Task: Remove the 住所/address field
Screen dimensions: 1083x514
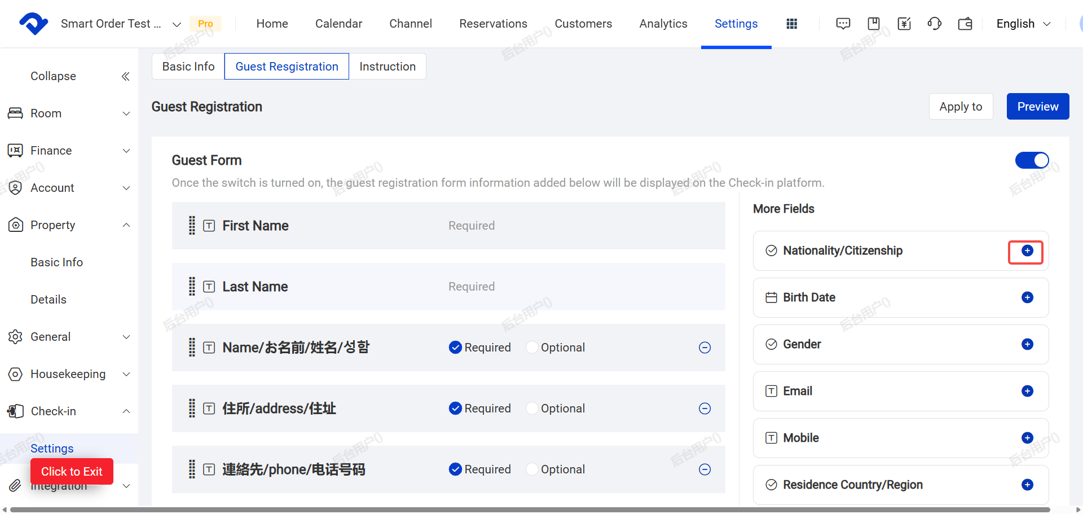Action: pyautogui.click(x=705, y=408)
